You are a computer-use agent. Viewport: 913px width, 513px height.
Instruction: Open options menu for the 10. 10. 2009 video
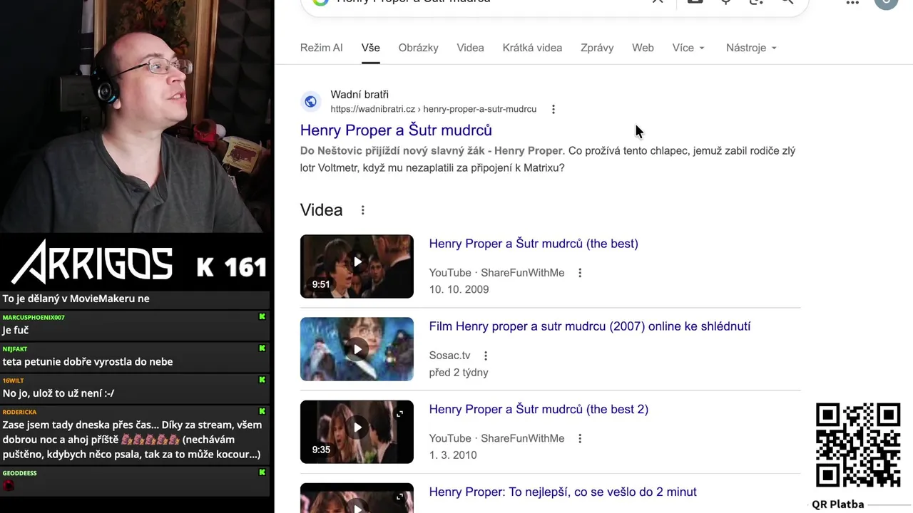pos(580,273)
